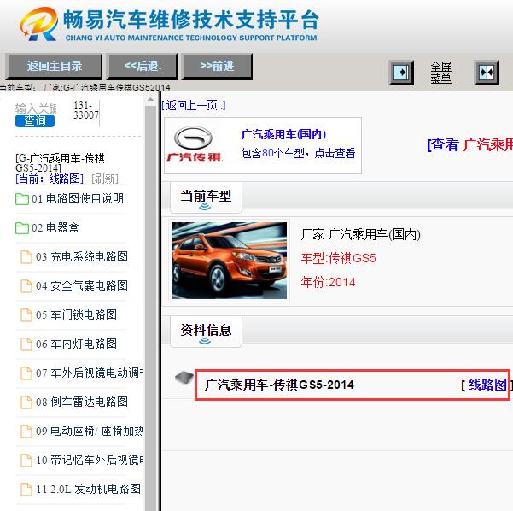Open the 线路图 link in 资料信息
Image resolution: width=513 pixels, height=511 pixels.
coord(487,385)
